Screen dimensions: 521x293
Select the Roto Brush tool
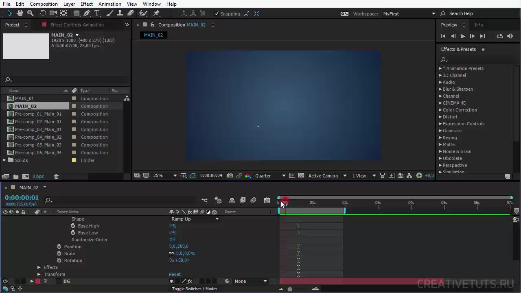(x=143, y=13)
